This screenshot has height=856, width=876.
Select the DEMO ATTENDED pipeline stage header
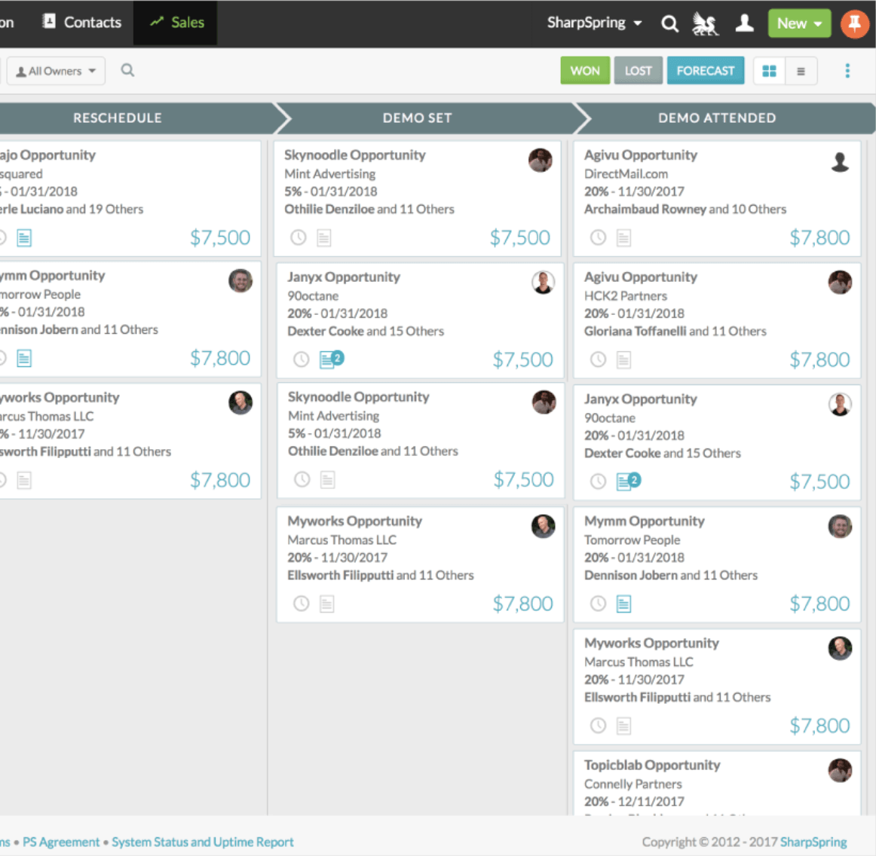click(718, 118)
